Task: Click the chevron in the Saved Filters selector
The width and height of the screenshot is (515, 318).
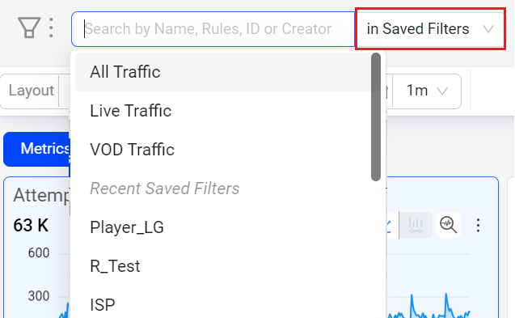Action: pos(488,29)
